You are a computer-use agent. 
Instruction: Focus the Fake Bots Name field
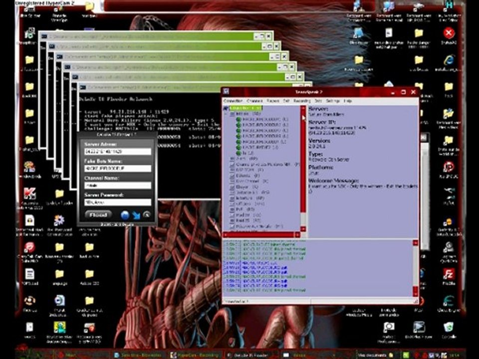[x=118, y=168]
